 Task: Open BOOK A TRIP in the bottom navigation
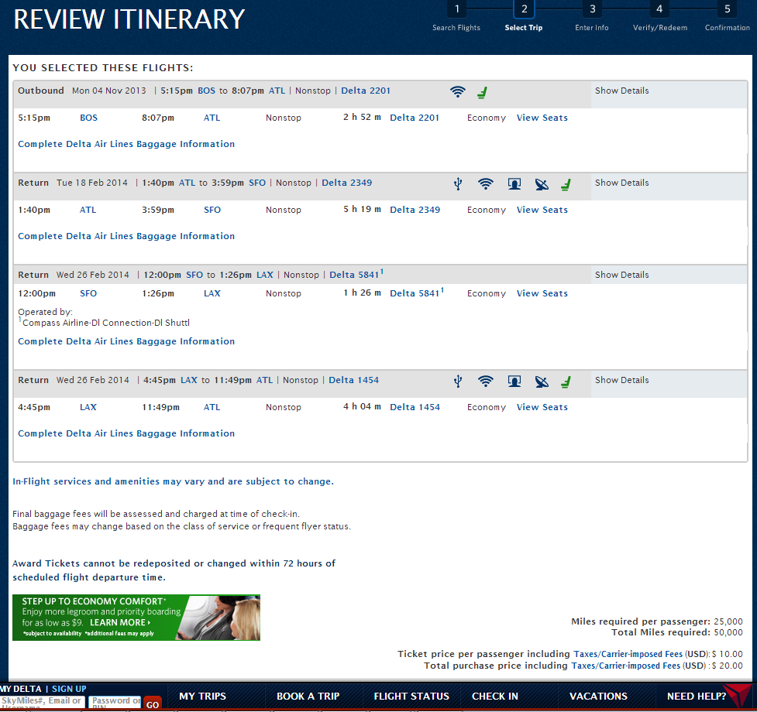coord(308,696)
